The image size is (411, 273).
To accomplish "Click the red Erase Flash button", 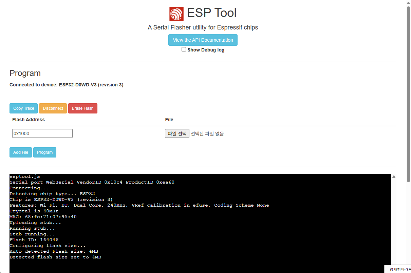I will pyautogui.click(x=82, y=108).
